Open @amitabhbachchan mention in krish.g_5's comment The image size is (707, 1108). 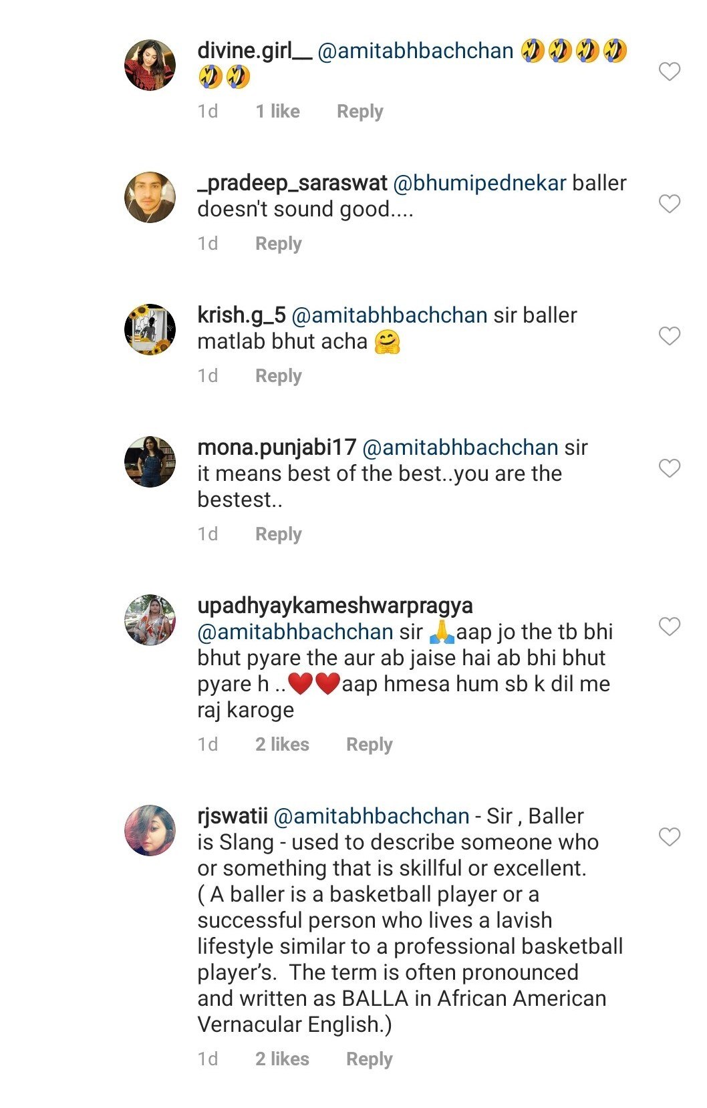pos(390,315)
